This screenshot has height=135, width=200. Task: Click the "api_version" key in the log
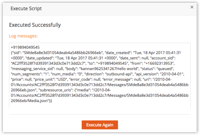pyautogui.click(x=146, y=74)
